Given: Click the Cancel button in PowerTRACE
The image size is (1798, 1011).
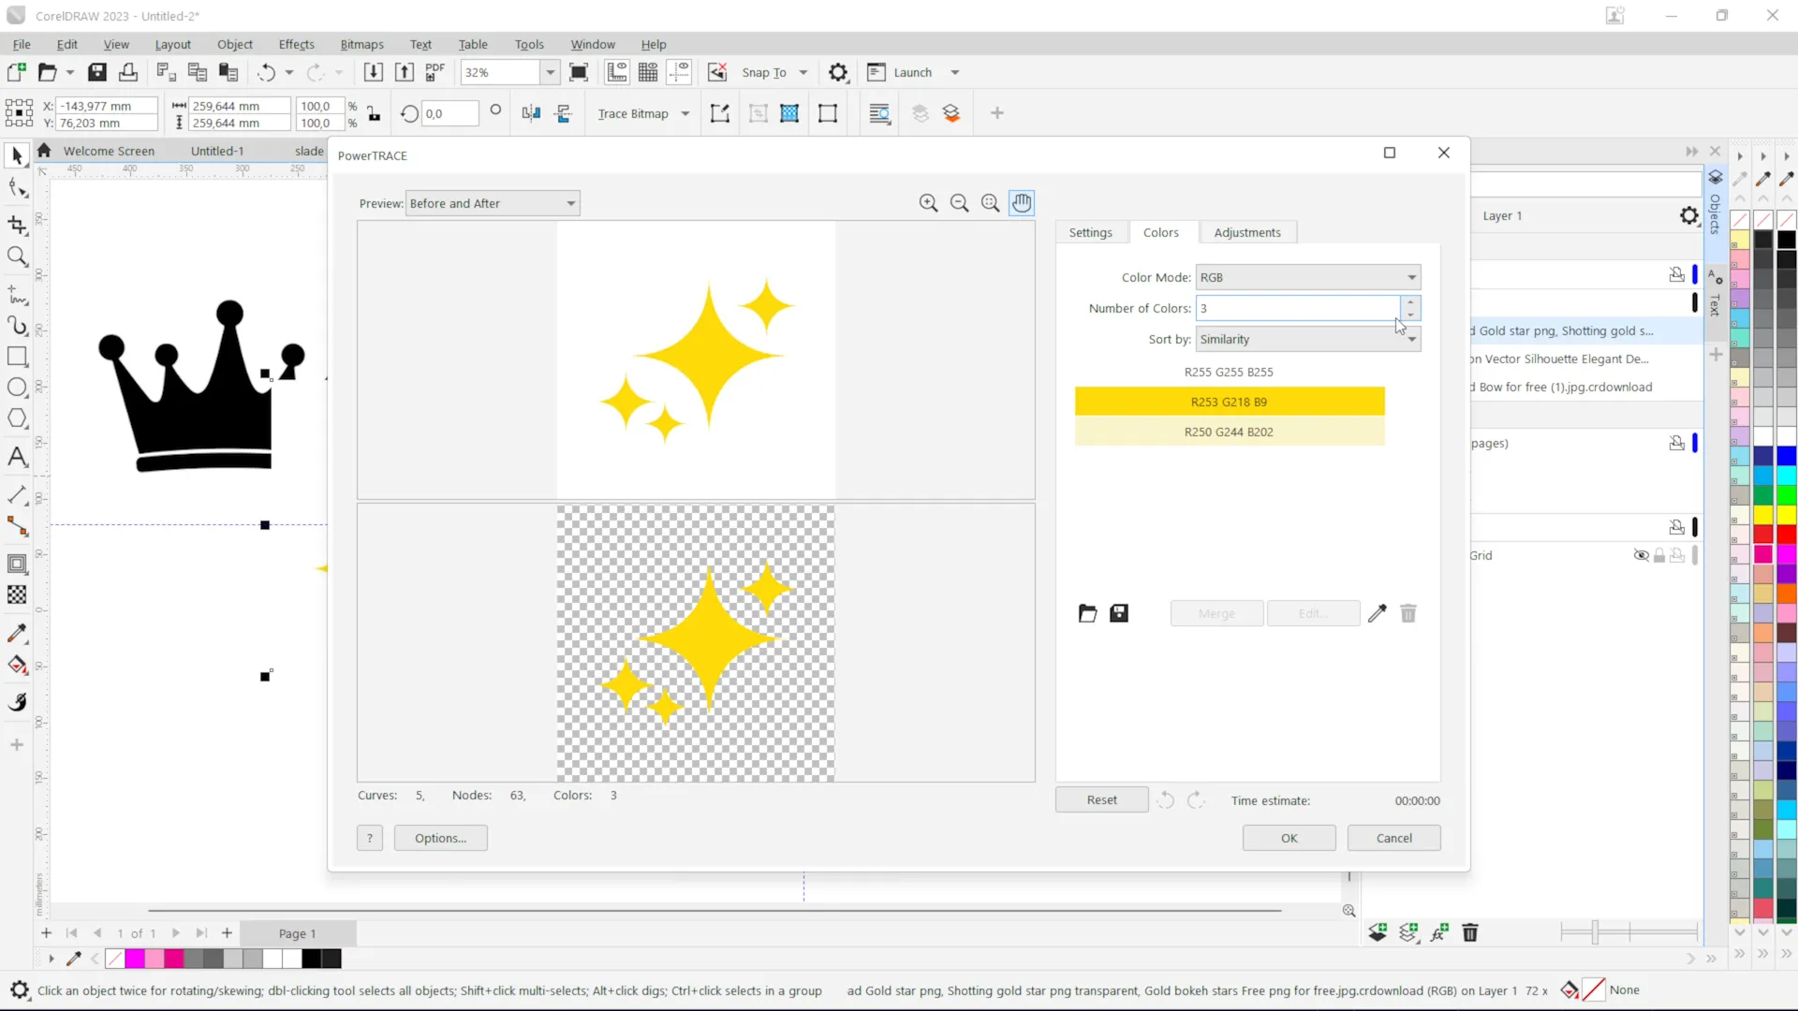Looking at the screenshot, I should [x=1394, y=838].
